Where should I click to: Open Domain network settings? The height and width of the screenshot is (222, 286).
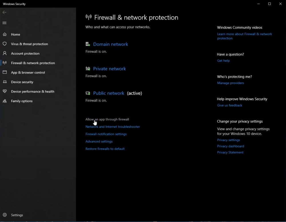tap(110, 44)
